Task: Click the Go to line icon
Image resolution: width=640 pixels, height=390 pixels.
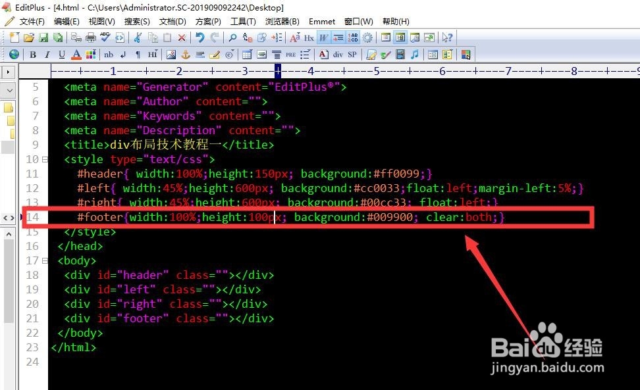Action: (x=277, y=38)
